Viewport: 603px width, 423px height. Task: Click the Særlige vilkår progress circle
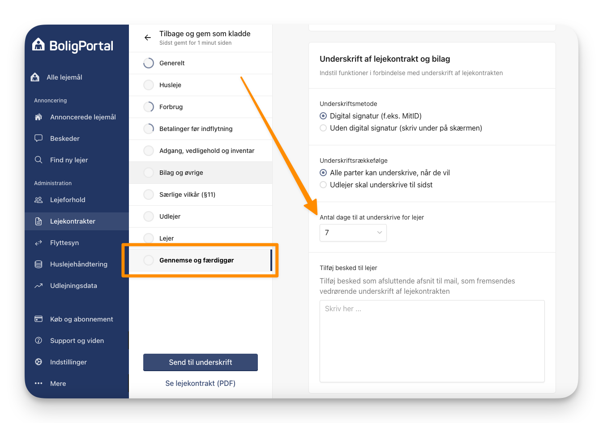click(149, 195)
